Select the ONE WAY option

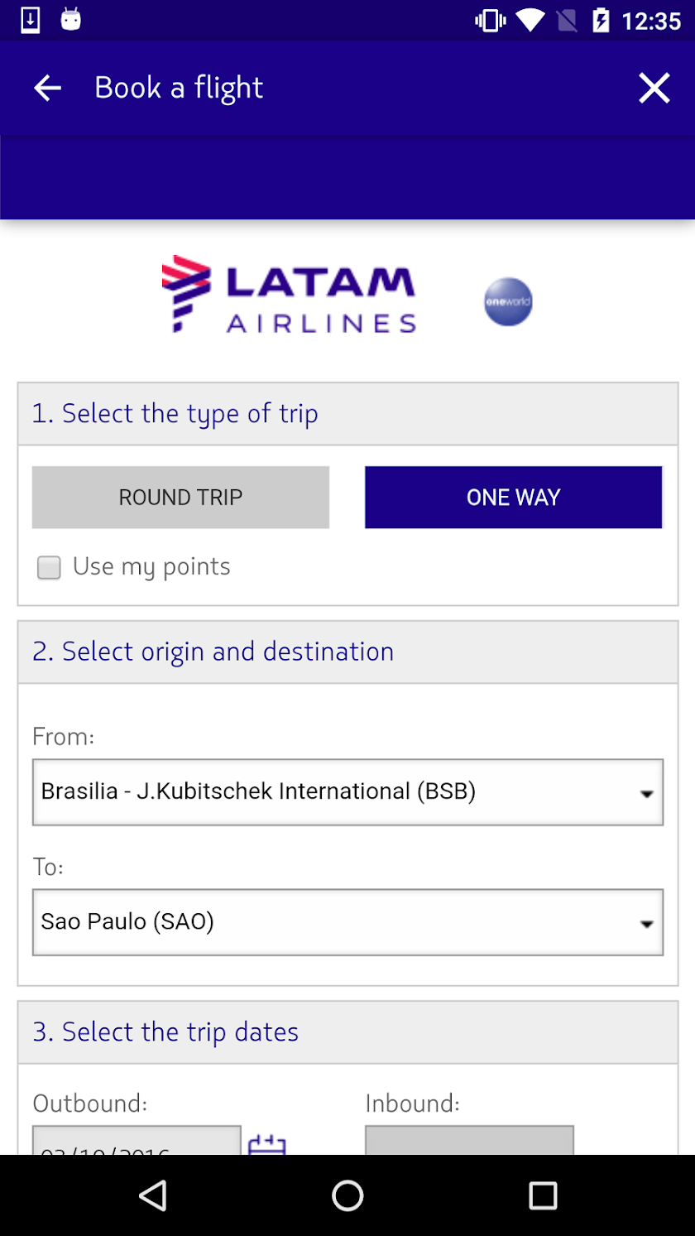point(513,497)
